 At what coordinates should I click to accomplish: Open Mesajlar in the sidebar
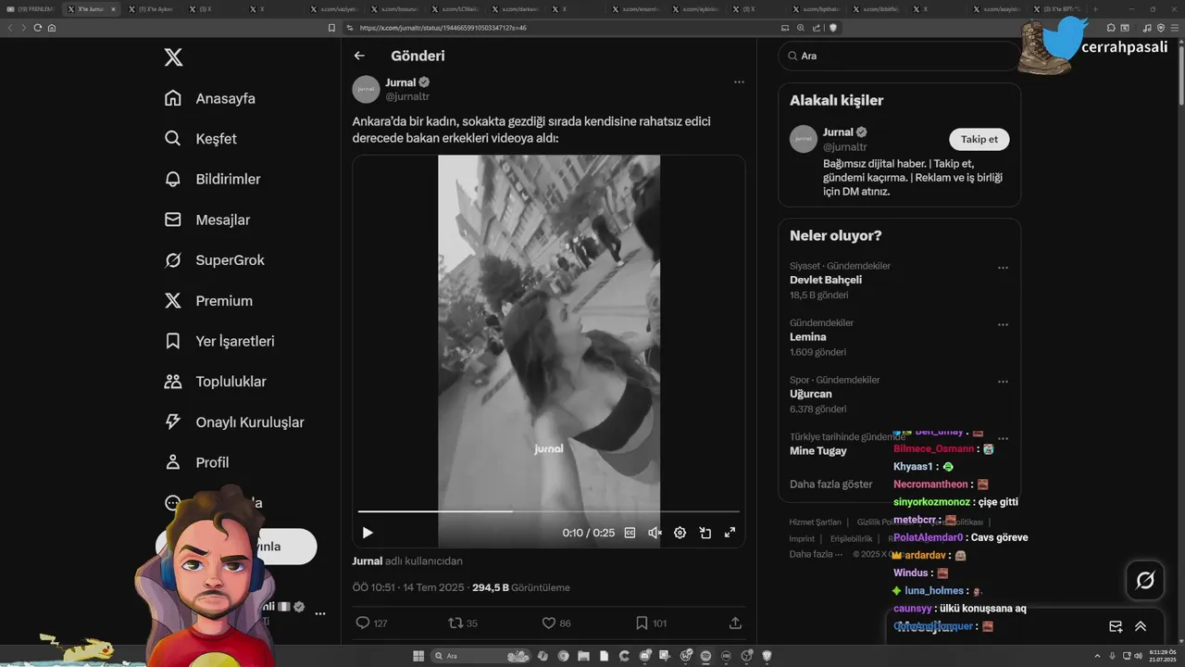206,220
